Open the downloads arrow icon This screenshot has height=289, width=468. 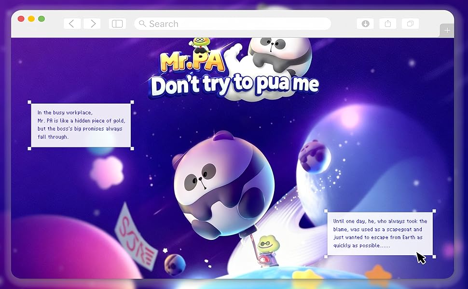[365, 24]
